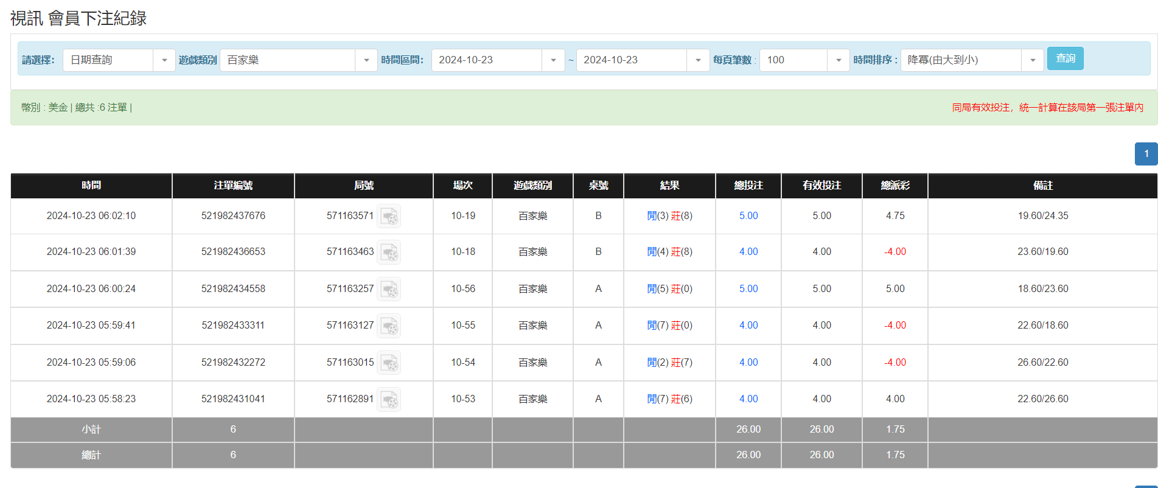Click total bet 5.00 link at 06:00:24

coord(748,289)
